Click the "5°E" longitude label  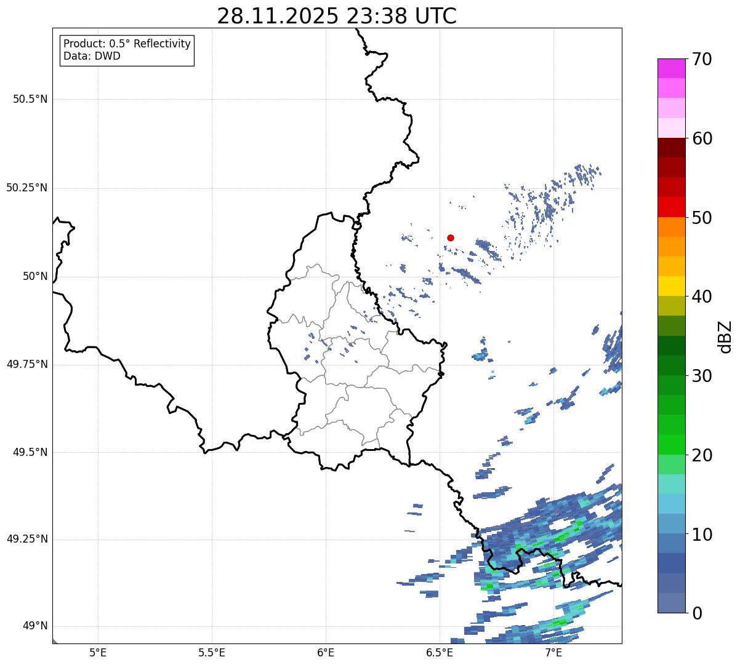coord(98,652)
